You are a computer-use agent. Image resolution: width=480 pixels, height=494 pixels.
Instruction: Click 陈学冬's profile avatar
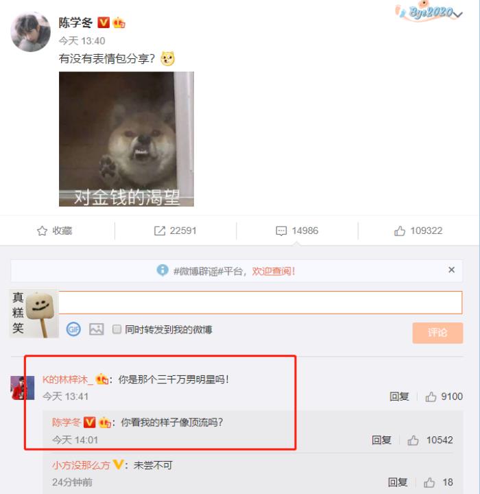[31, 32]
